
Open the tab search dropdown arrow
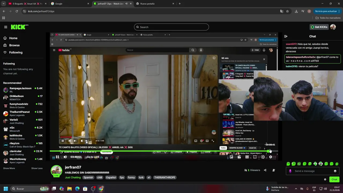(3, 4)
